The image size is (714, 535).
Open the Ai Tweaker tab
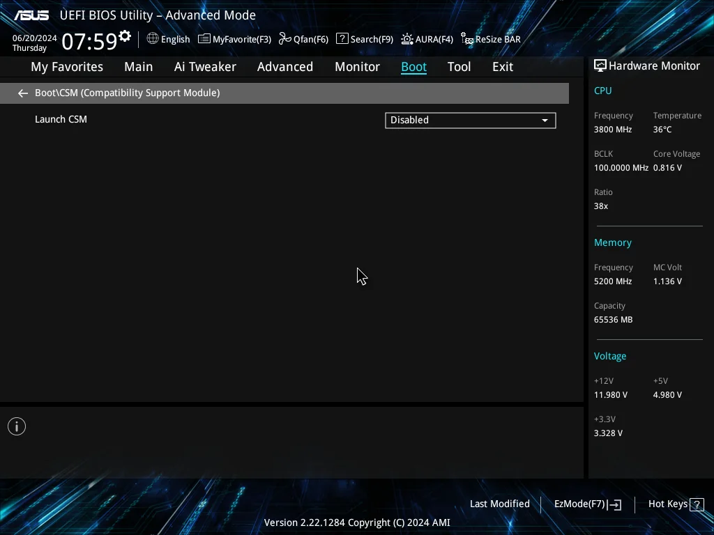point(205,67)
